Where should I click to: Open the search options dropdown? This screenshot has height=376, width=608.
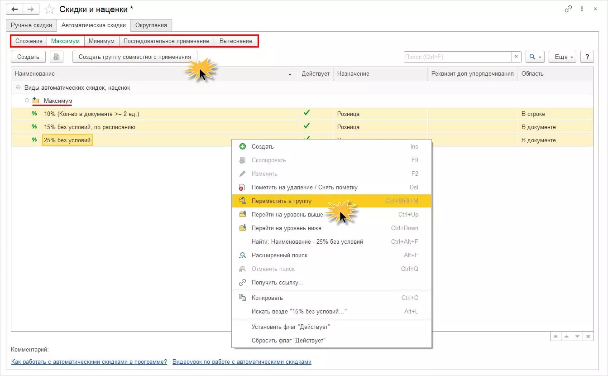point(535,57)
